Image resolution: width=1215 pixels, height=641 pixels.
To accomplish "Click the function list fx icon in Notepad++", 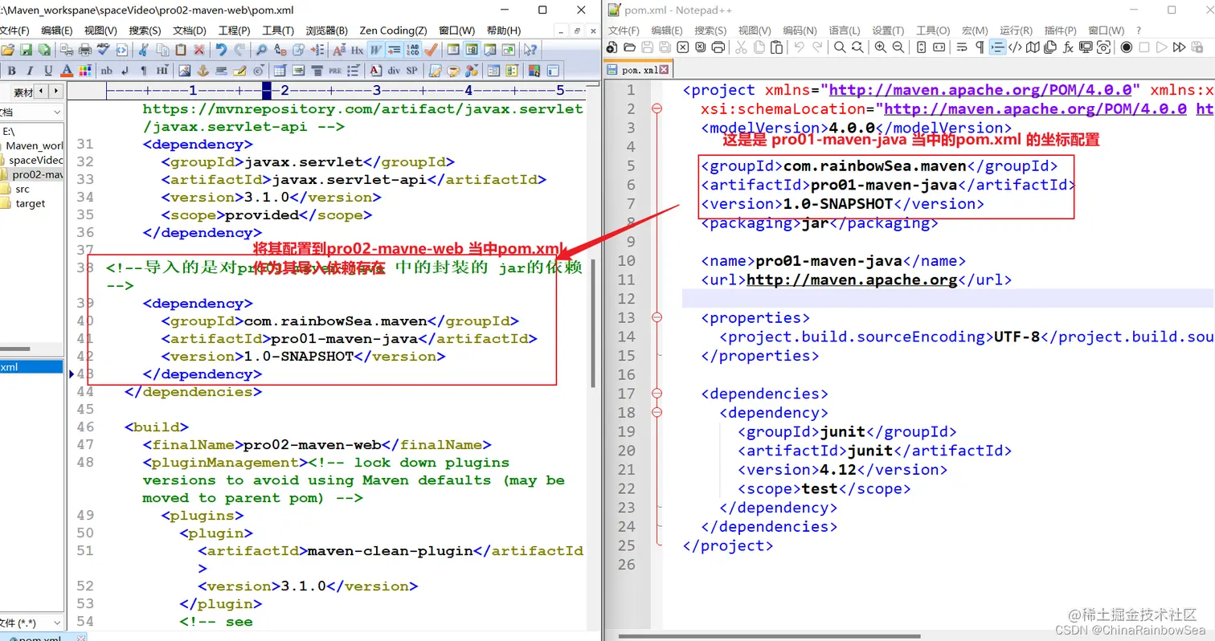I will coord(1068,47).
